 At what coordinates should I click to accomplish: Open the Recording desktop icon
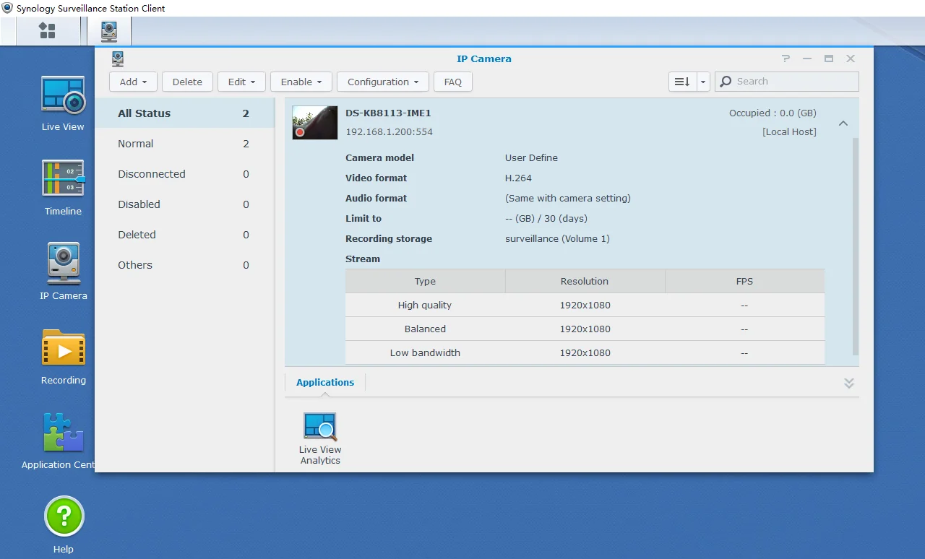coord(64,347)
